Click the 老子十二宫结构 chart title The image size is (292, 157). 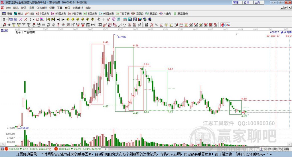pos(25,32)
